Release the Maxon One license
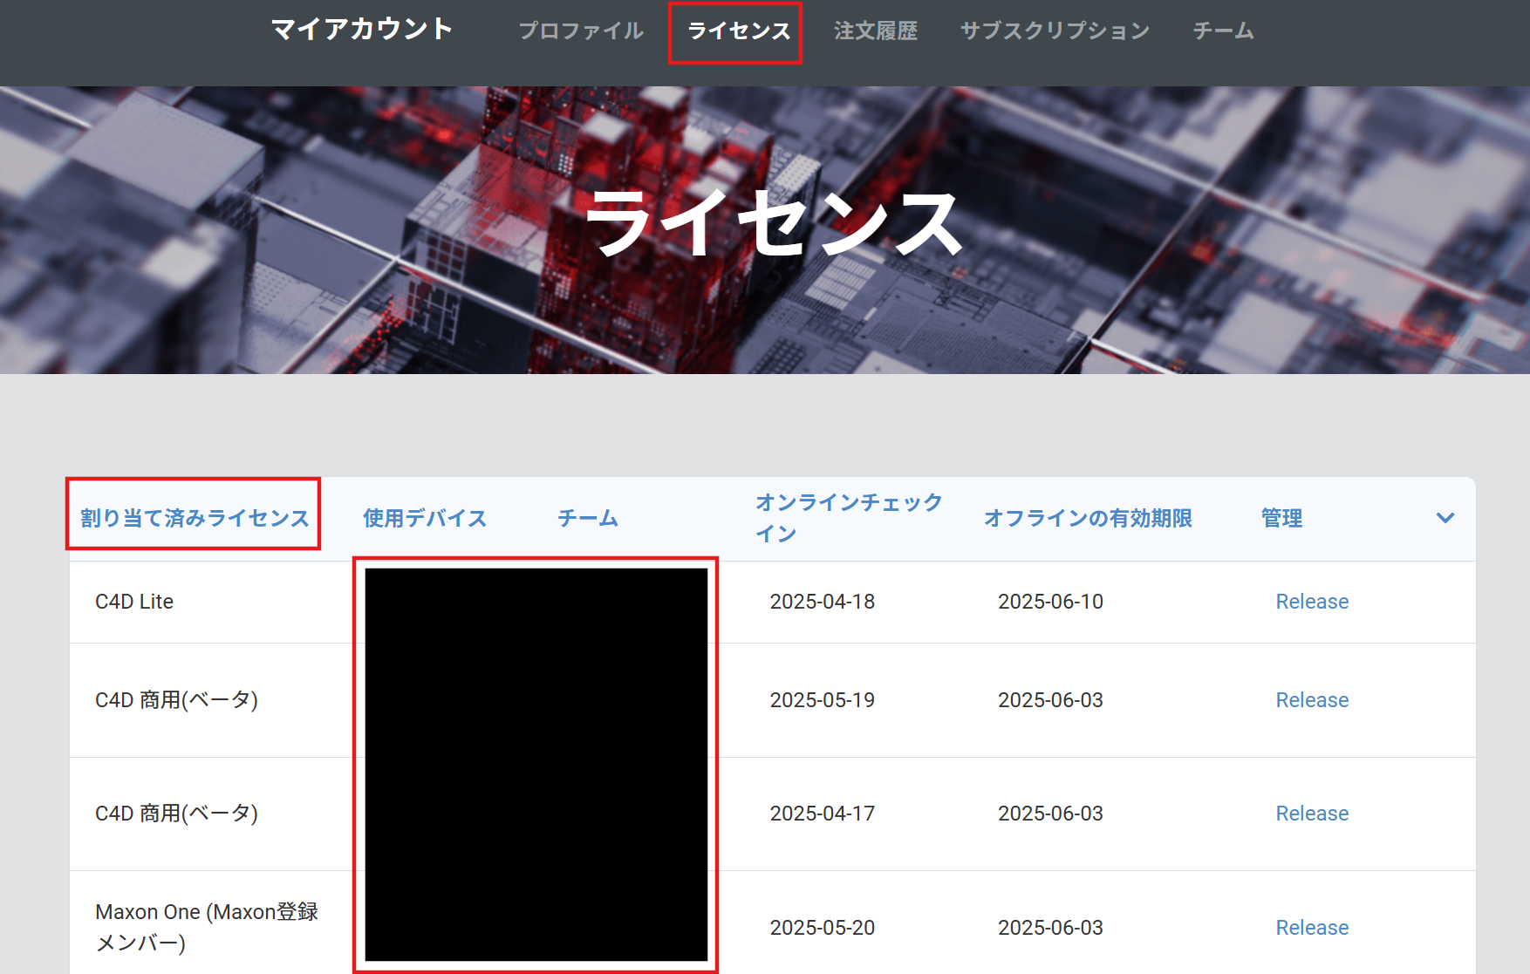The width and height of the screenshot is (1530, 974). pyautogui.click(x=1312, y=928)
